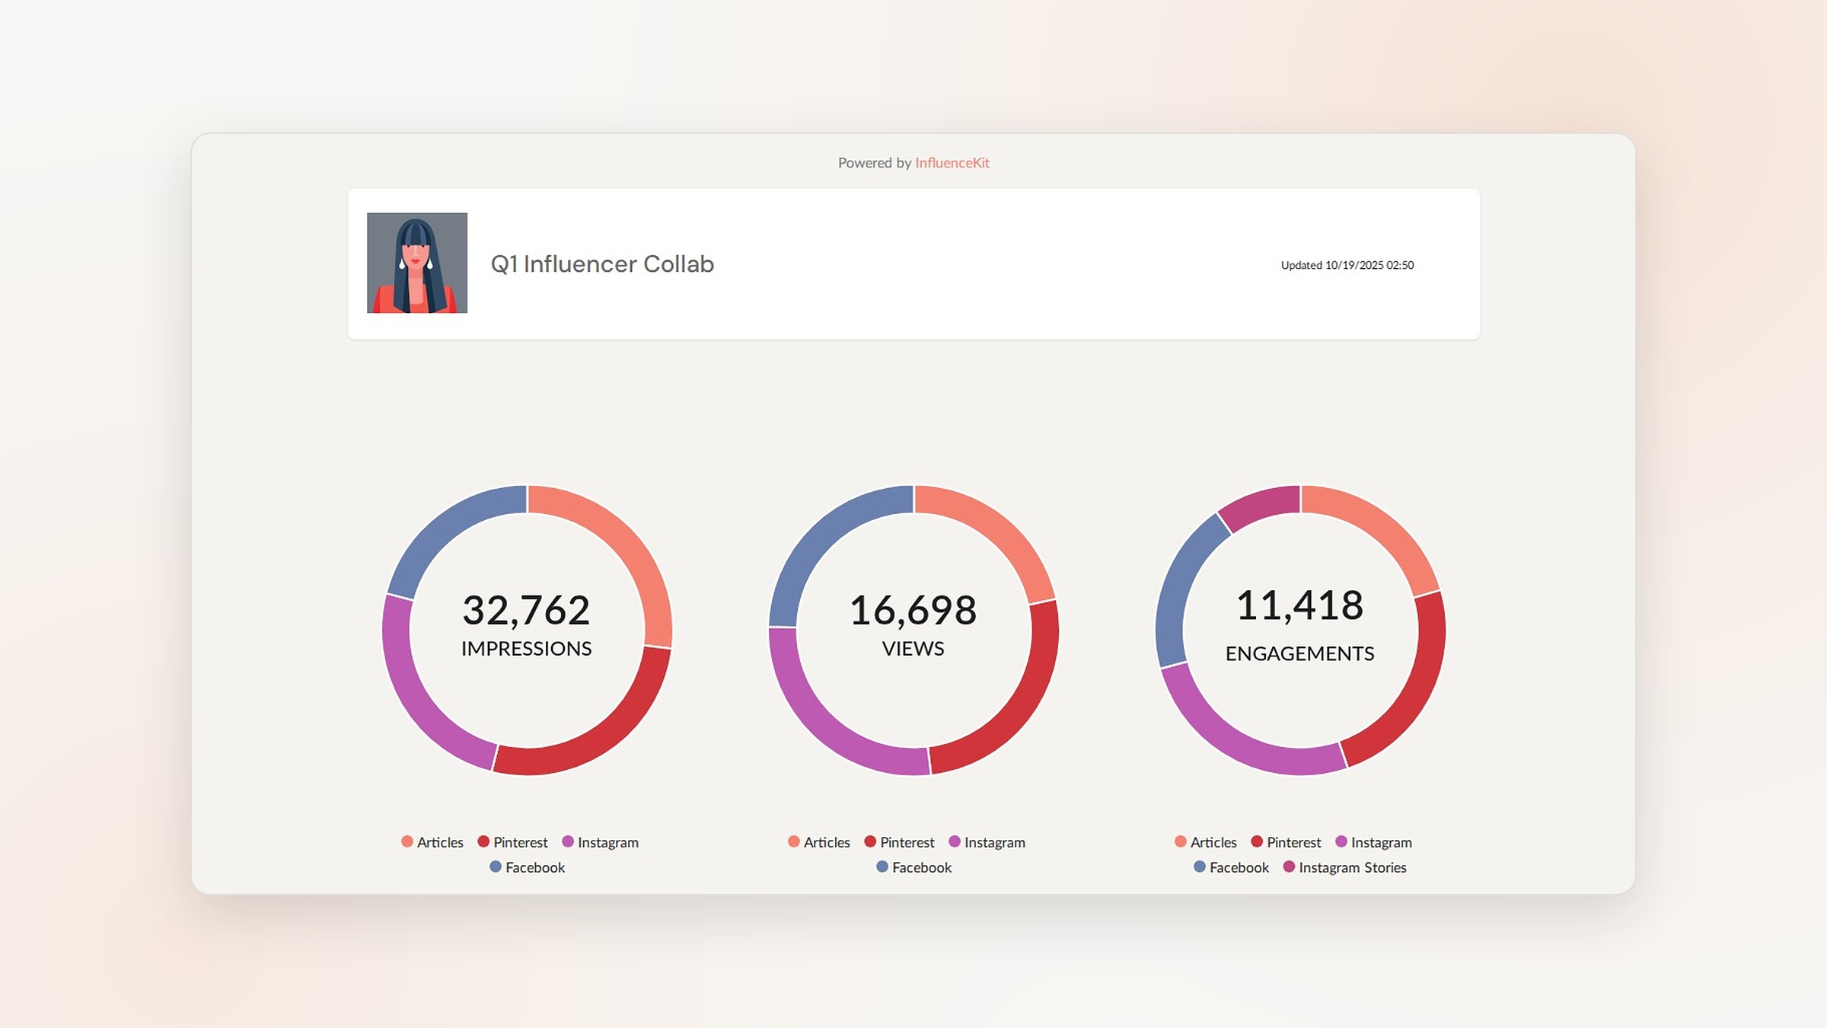Click the ENGAGEMENTS label
1827x1028 pixels.
point(1299,653)
